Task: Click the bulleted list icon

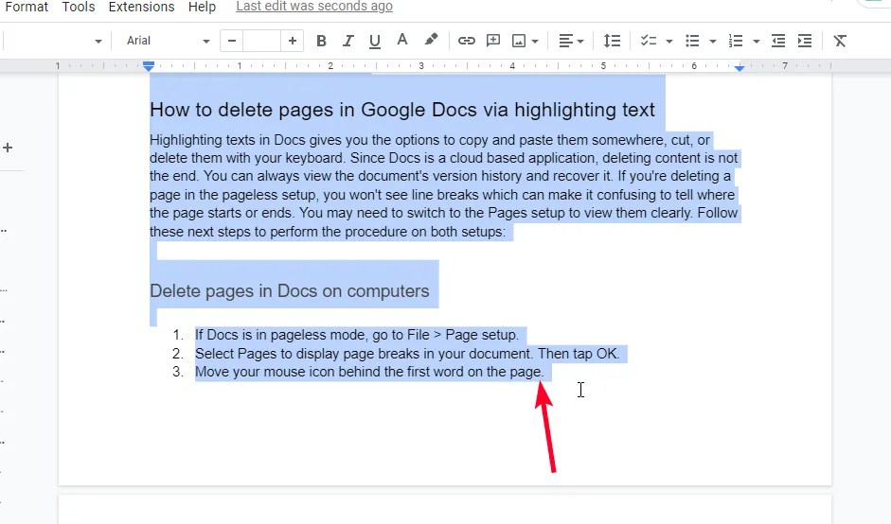Action: click(692, 41)
